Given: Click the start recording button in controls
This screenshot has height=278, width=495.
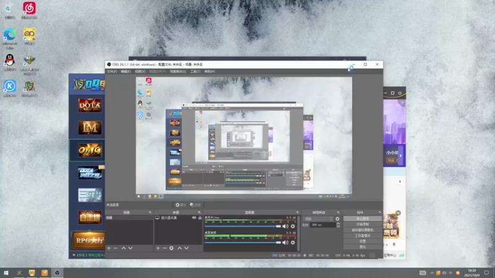Looking at the screenshot, I should (x=363, y=224).
